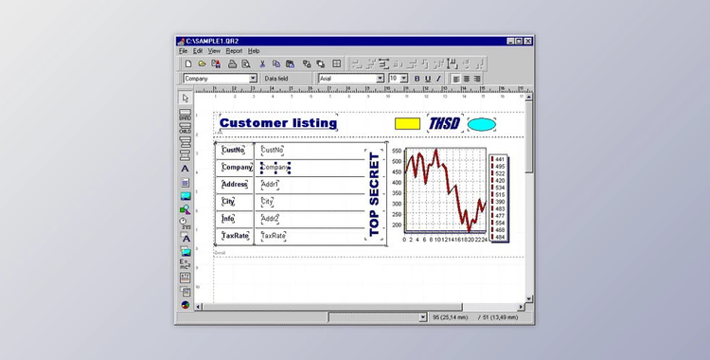Click the '95 (25,14 mm)' status text
The image size is (710, 360).
[450, 317]
